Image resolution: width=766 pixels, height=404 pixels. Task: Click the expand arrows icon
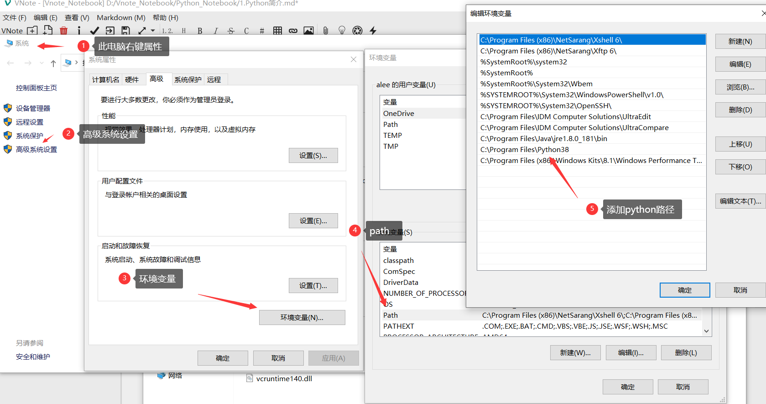[x=142, y=31]
